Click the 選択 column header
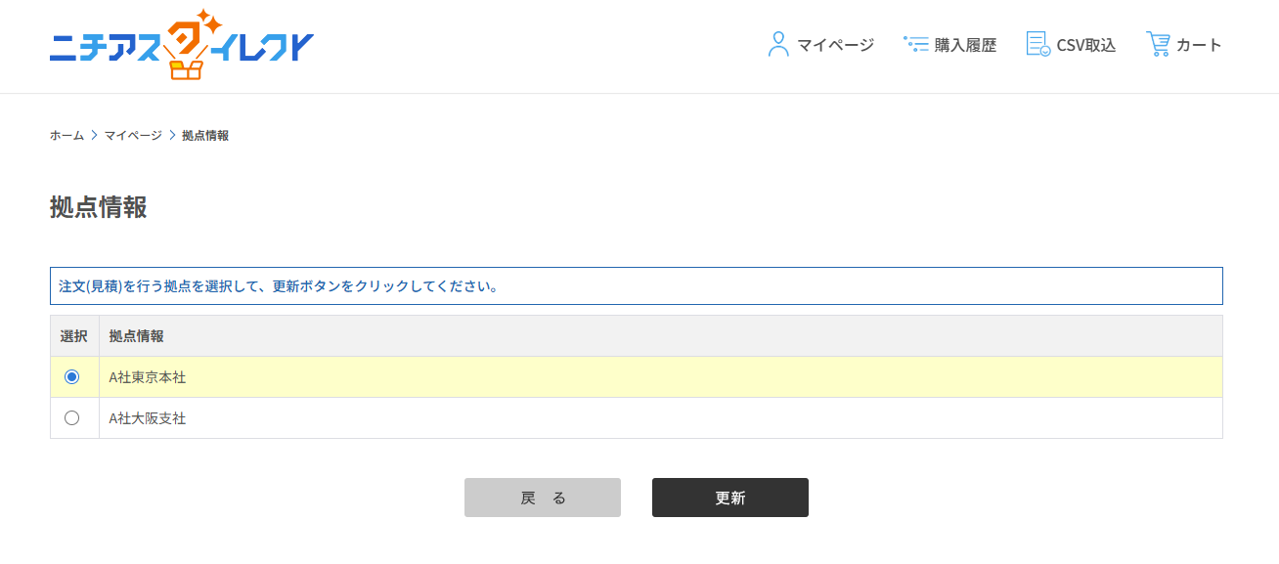This screenshot has width=1279, height=564. [x=74, y=336]
